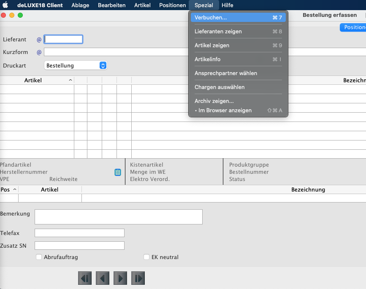The height and width of the screenshot is (289, 366).
Task: Jump to the last record navigation button
Action: tap(138, 278)
